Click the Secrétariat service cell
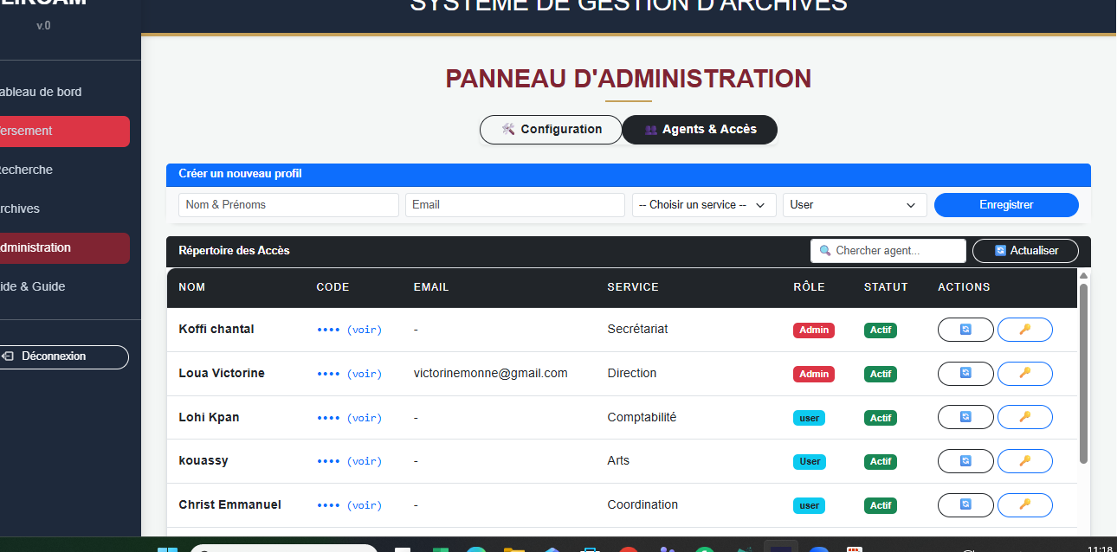The image size is (1117, 552). (637, 329)
